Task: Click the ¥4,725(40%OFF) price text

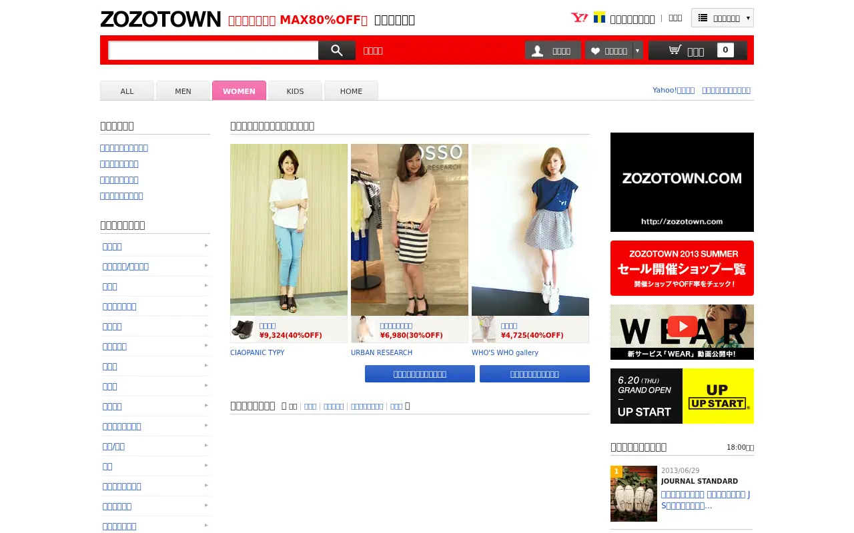Action: [532, 335]
